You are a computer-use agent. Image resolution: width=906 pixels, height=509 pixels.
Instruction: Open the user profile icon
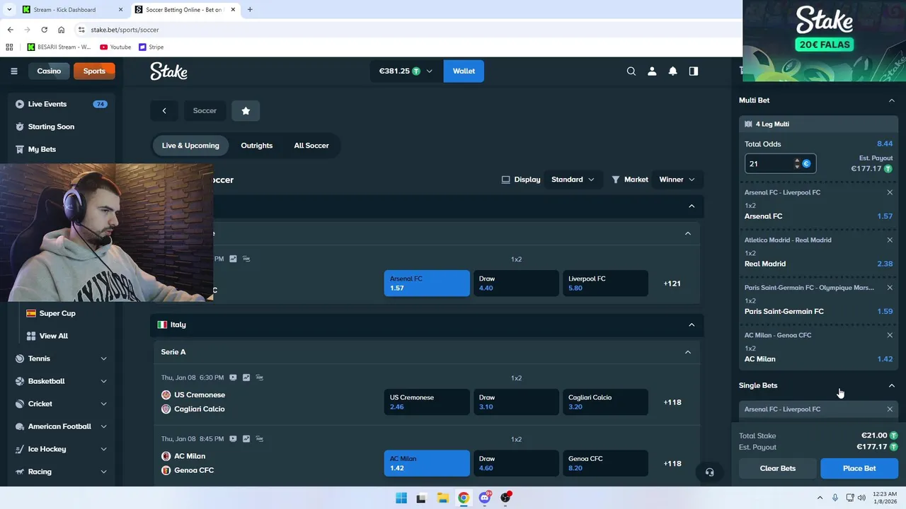(652, 71)
